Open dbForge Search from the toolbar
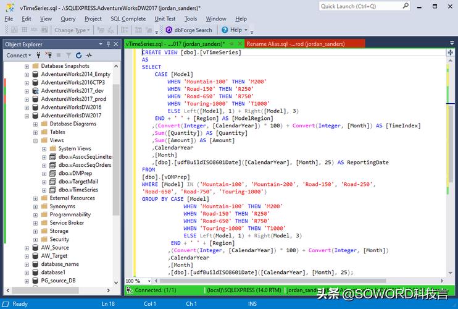Screen dimensions: 458x309 click(189, 30)
